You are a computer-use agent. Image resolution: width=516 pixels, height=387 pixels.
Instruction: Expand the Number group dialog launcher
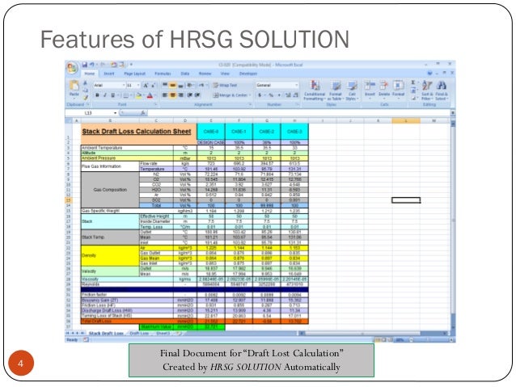[x=297, y=104]
